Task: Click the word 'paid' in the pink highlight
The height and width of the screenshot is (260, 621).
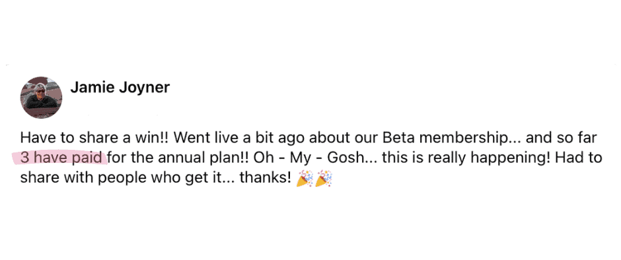Action: [89, 158]
